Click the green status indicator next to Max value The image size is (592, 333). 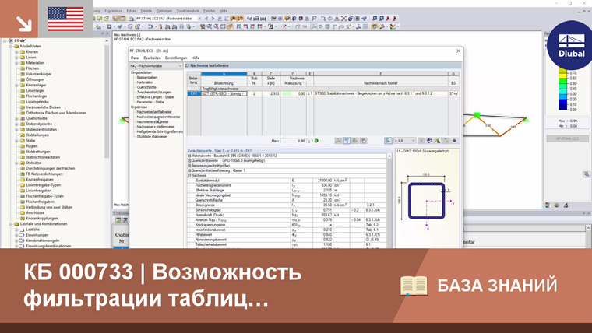click(316, 141)
